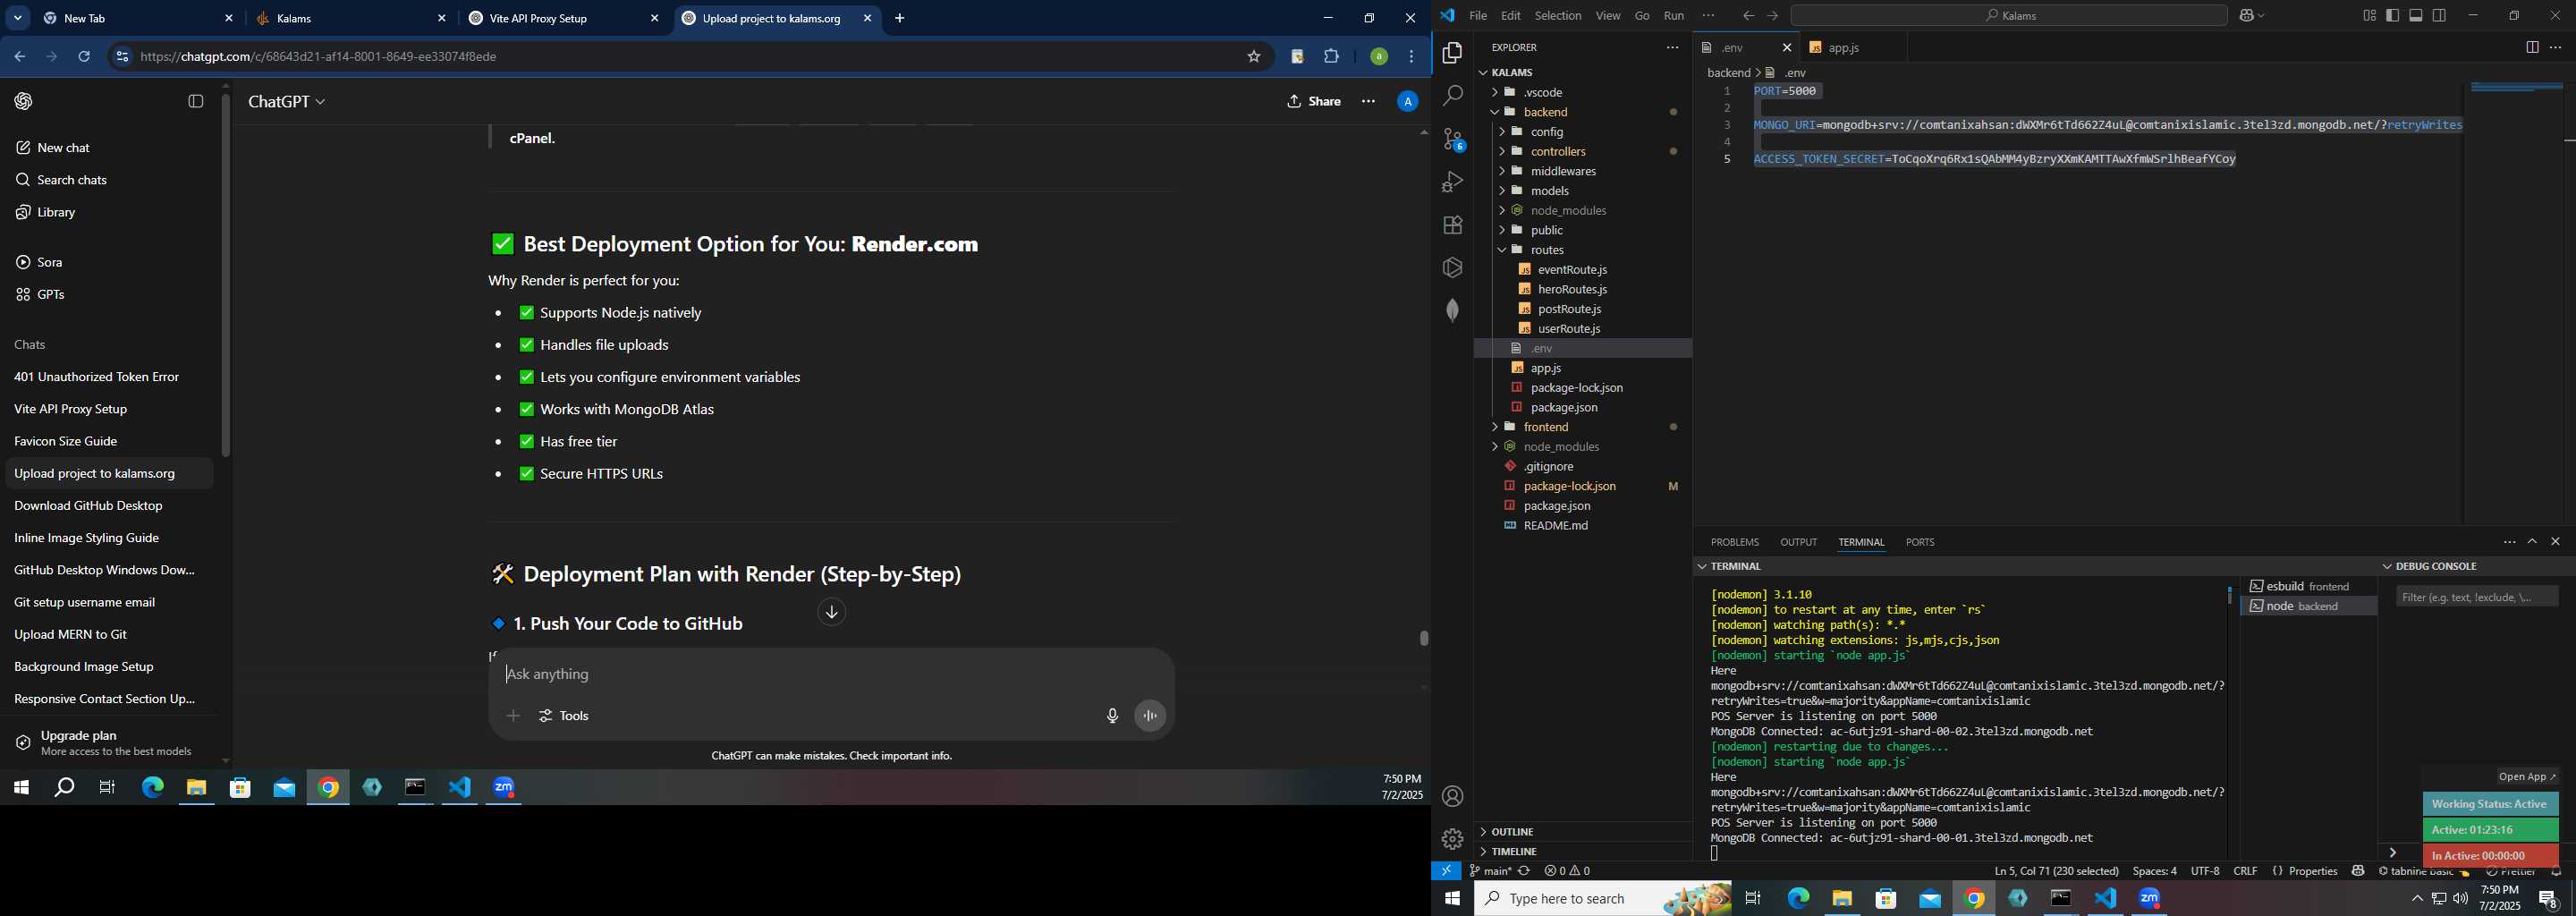Viewport: 2576px width, 916px height.
Task: Open the Selection menu in VS Code
Action: point(1557,15)
